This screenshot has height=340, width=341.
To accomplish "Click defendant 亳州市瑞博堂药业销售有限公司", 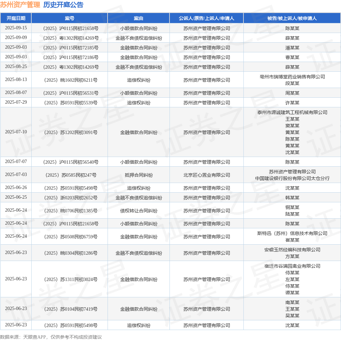I will [x=292, y=77].
